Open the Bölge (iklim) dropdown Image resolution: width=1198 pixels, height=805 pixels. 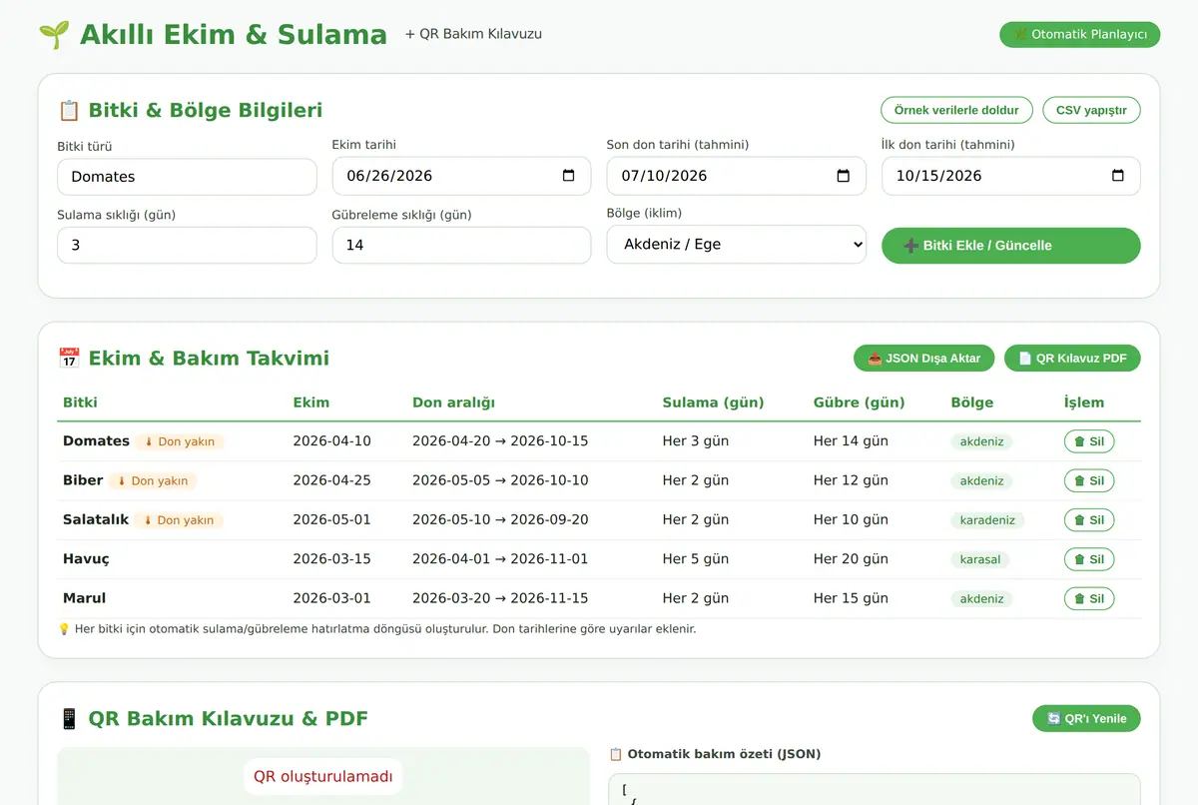point(736,245)
